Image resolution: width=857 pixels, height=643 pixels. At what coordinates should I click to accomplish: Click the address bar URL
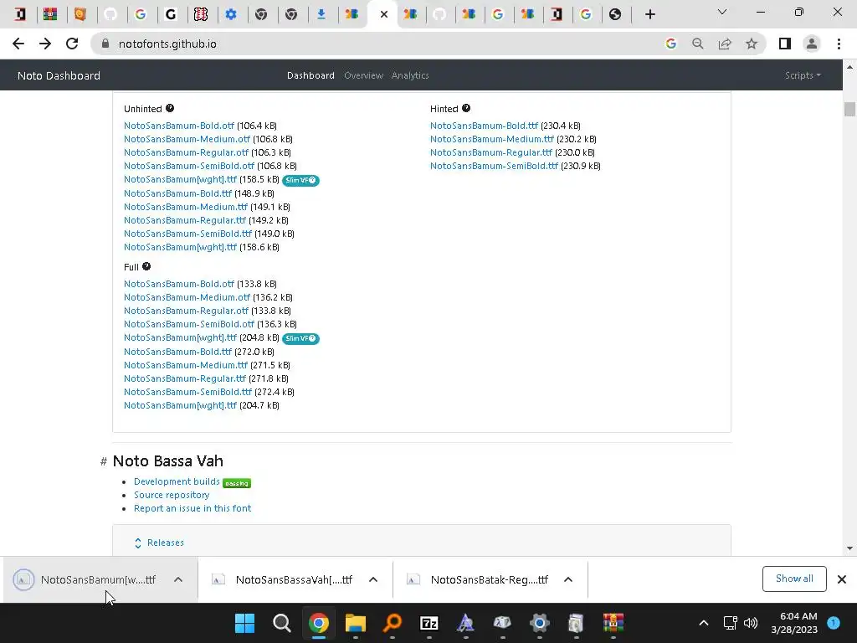(x=167, y=44)
